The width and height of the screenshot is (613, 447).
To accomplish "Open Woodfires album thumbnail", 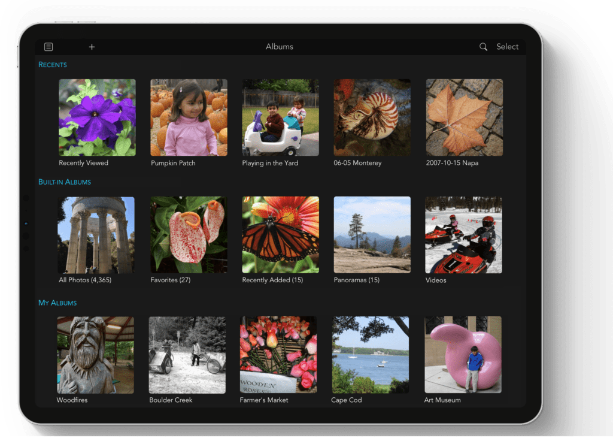I will point(95,355).
